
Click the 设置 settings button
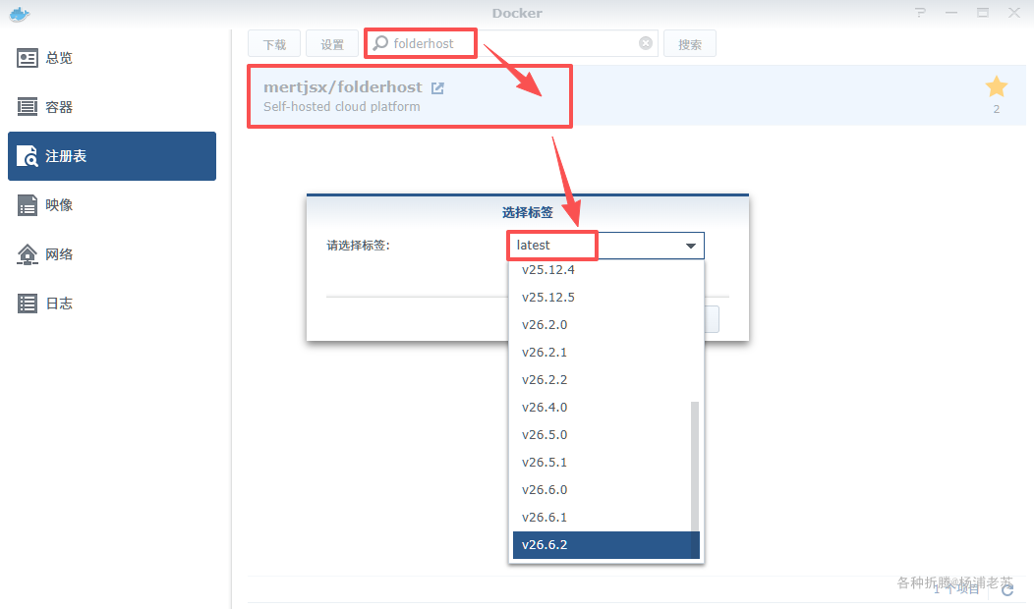(332, 44)
